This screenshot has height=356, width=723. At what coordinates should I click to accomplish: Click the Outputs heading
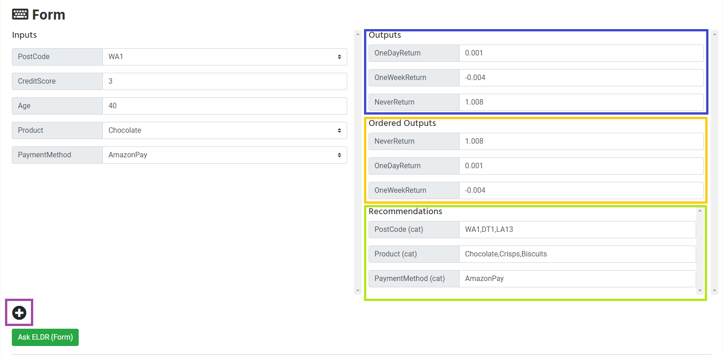pos(385,35)
